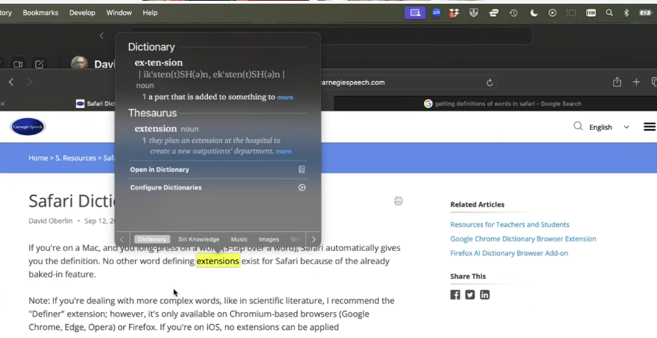
Task: Click the print article icon
Action: coord(398,201)
